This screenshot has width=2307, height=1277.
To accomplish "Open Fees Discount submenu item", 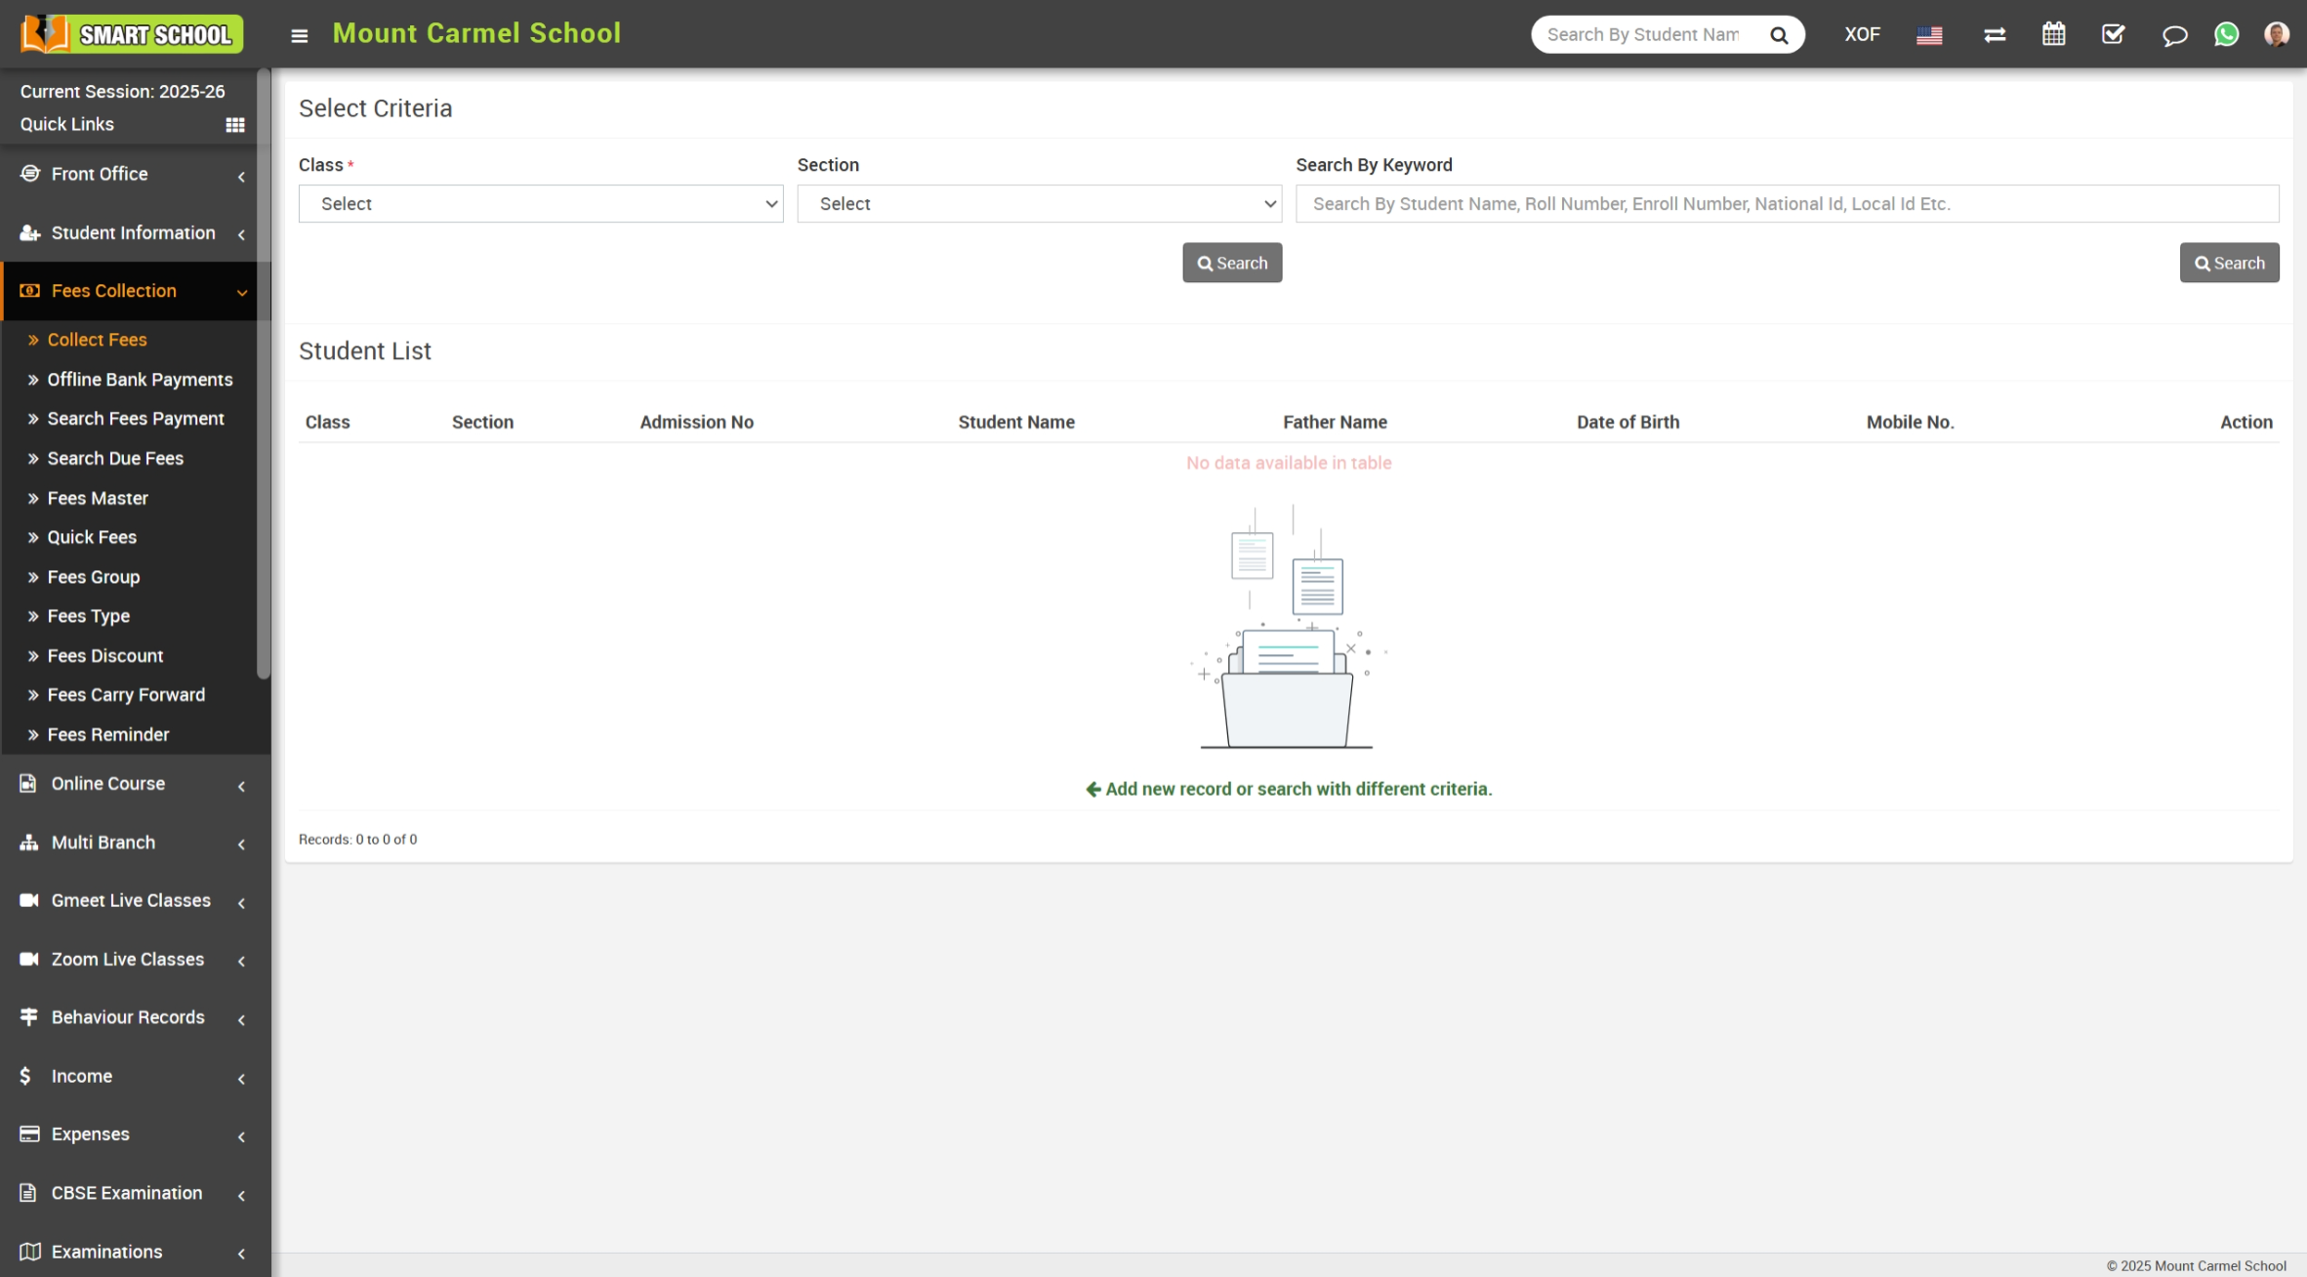I will pos(104,656).
